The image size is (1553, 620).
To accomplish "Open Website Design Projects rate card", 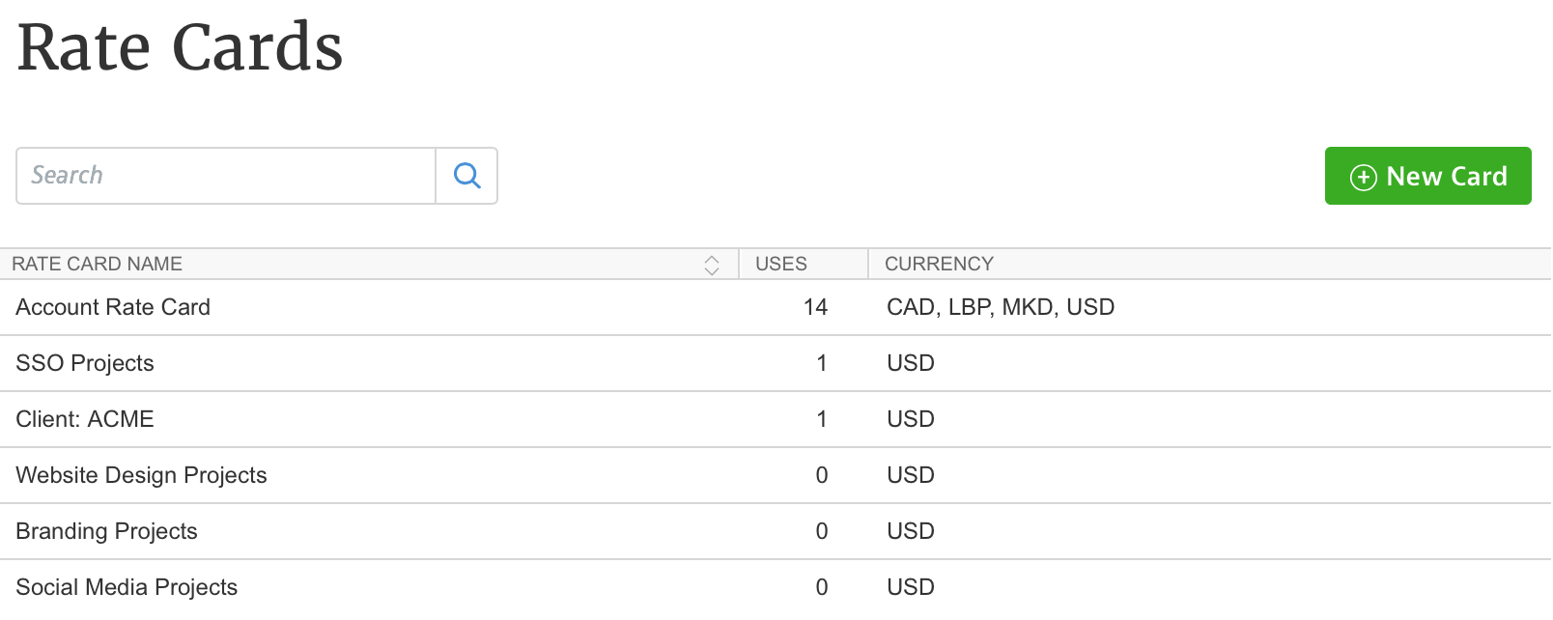I will coord(141,475).
